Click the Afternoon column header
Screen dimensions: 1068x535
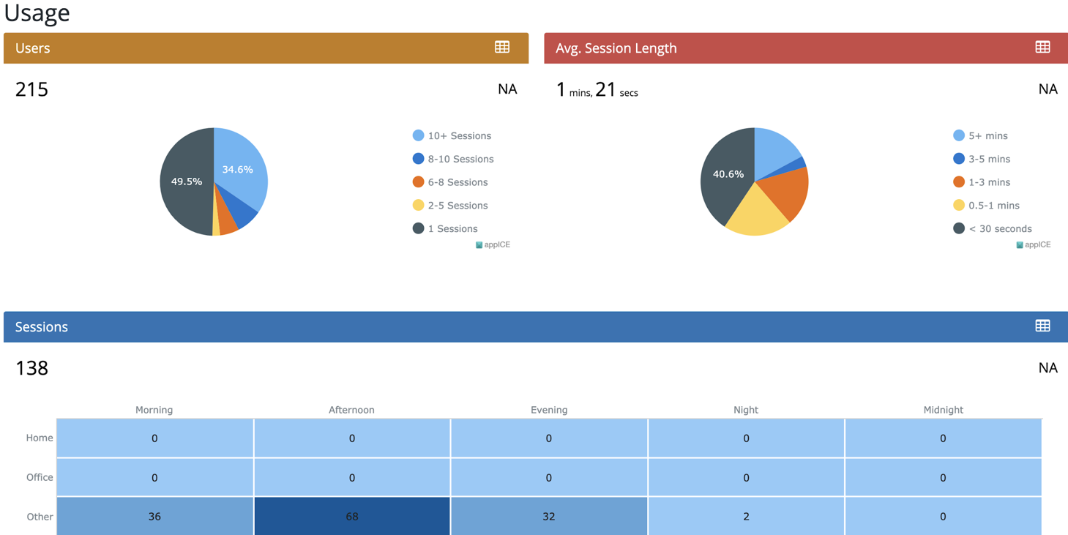click(x=351, y=410)
